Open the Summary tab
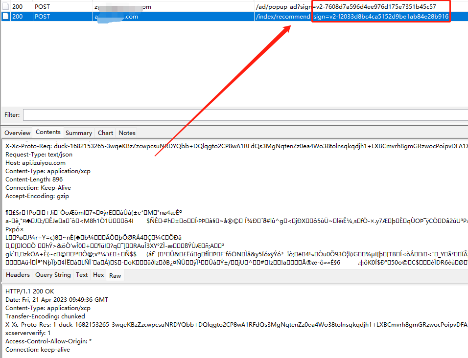 coord(79,133)
